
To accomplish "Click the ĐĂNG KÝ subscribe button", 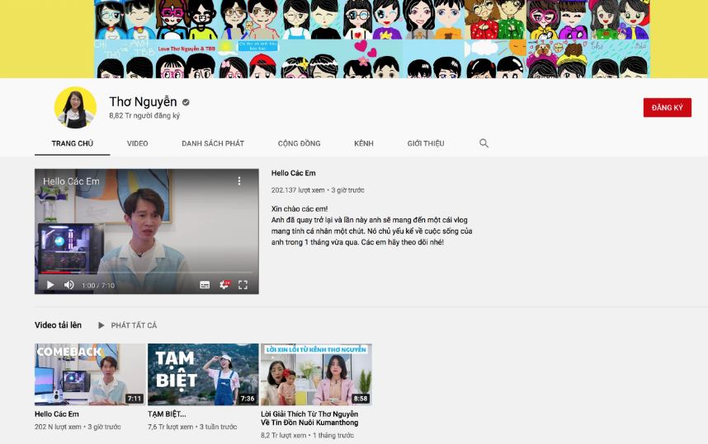I will point(667,108).
